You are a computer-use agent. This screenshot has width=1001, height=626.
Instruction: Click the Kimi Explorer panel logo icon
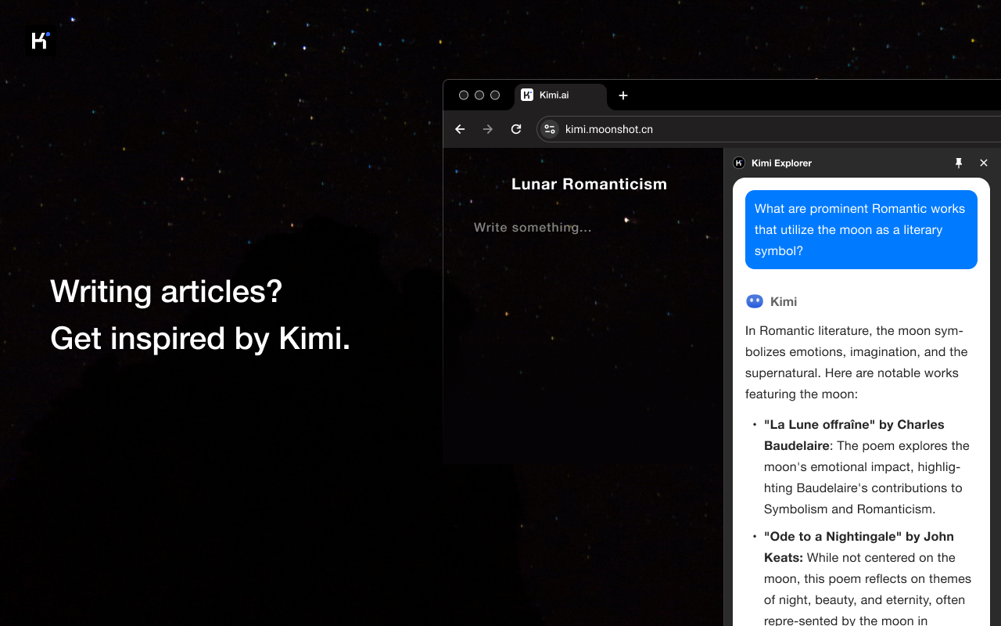pyautogui.click(x=739, y=163)
